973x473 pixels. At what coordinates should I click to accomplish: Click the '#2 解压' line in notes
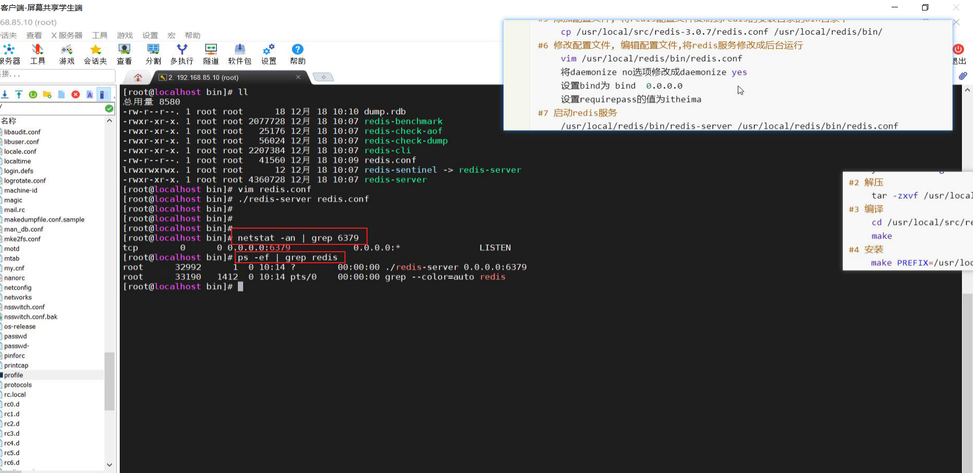point(866,182)
